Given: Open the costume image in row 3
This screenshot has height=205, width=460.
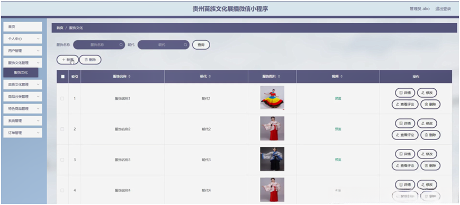Looking at the screenshot, I should pos(272,159).
